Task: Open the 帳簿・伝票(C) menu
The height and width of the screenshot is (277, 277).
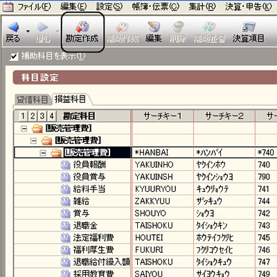Action: point(156,7)
